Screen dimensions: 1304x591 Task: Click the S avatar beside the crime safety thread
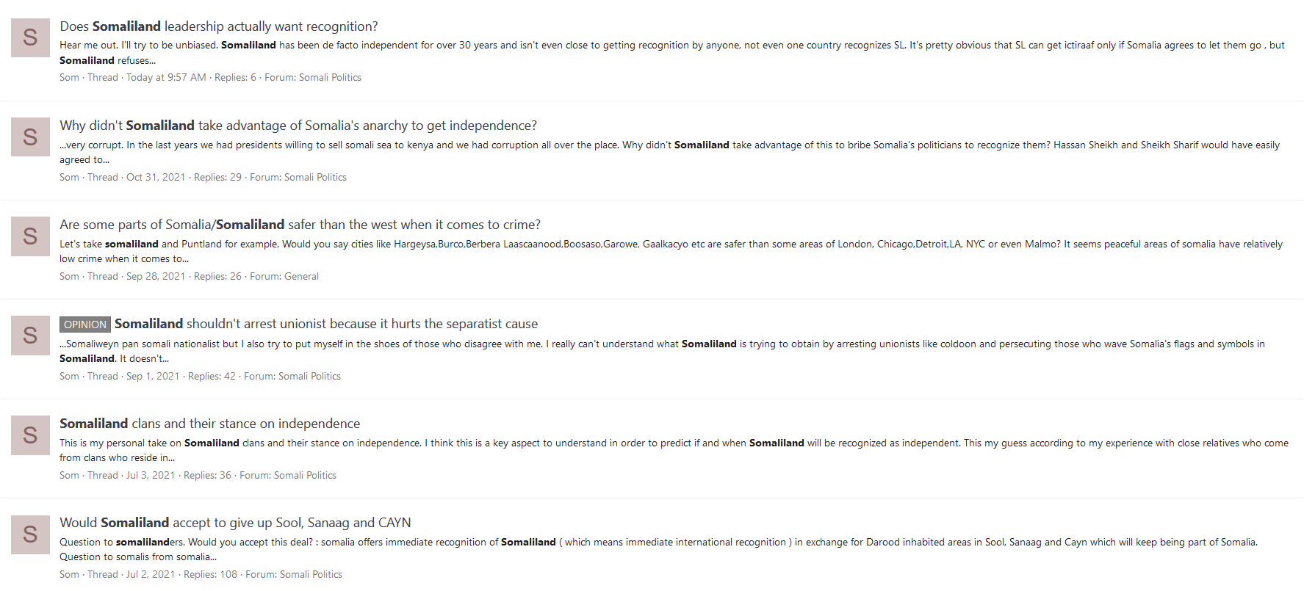pos(30,236)
